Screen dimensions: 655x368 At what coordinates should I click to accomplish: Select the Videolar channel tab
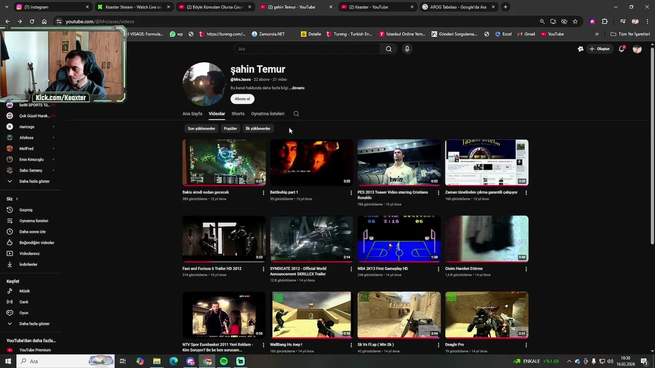click(217, 114)
